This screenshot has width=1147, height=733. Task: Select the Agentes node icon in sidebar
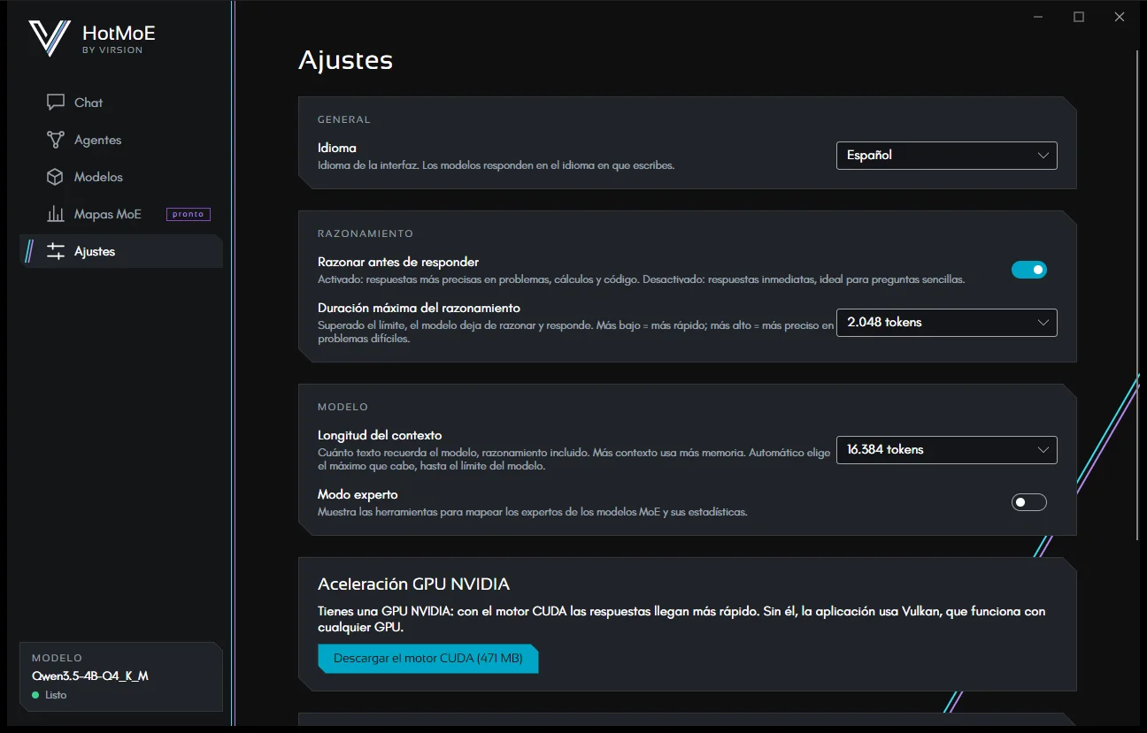[x=56, y=140]
